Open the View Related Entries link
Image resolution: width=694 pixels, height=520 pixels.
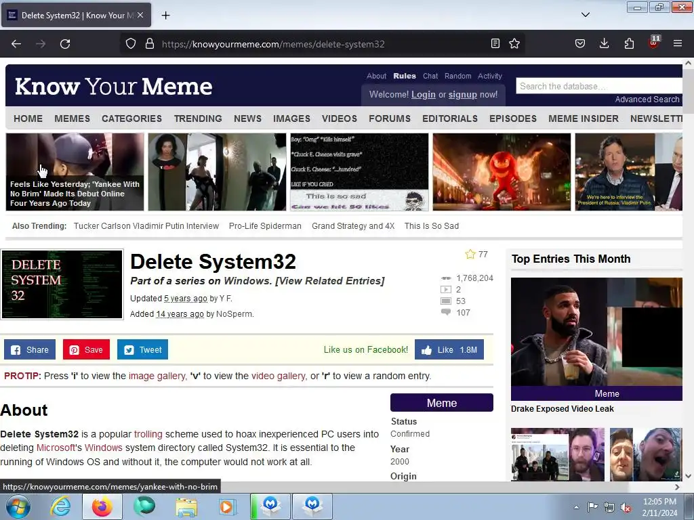(x=330, y=281)
